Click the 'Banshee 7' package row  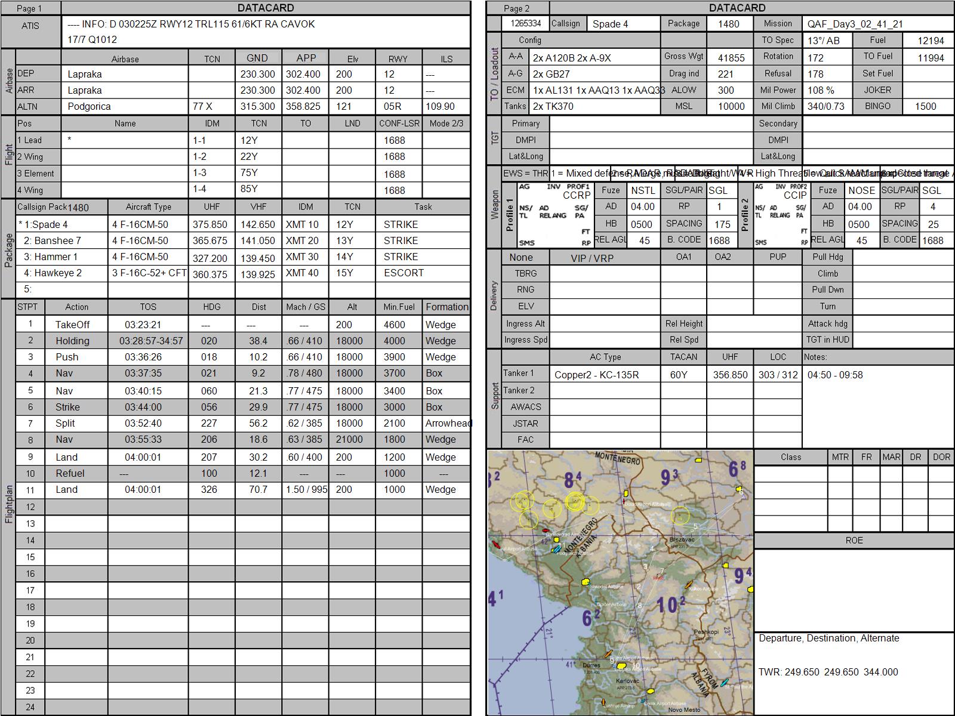pyautogui.click(x=244, y=240)
